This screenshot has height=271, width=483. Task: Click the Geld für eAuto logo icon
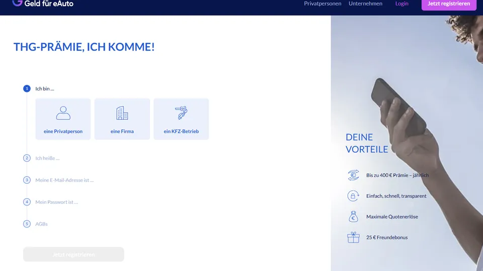17,3
